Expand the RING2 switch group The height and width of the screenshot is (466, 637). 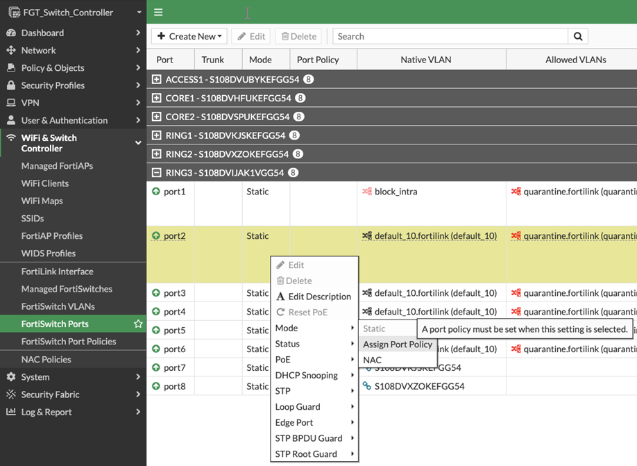click(156, 154)
